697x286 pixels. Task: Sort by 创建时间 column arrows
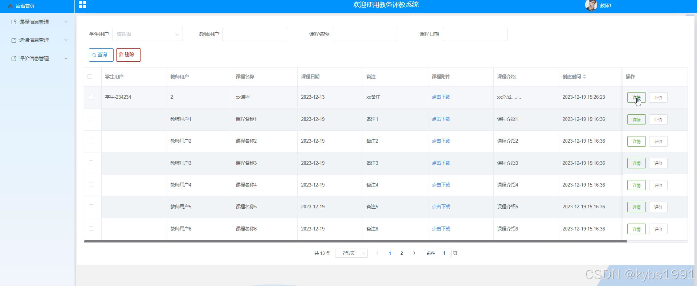coord(584,77)
